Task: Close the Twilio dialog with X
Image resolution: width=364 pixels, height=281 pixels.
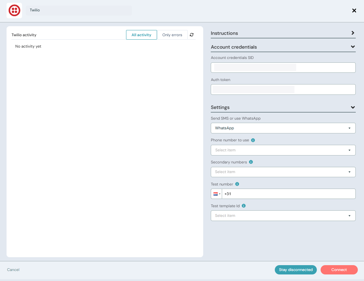Action: pyautogui.click(x=354, y=10)
